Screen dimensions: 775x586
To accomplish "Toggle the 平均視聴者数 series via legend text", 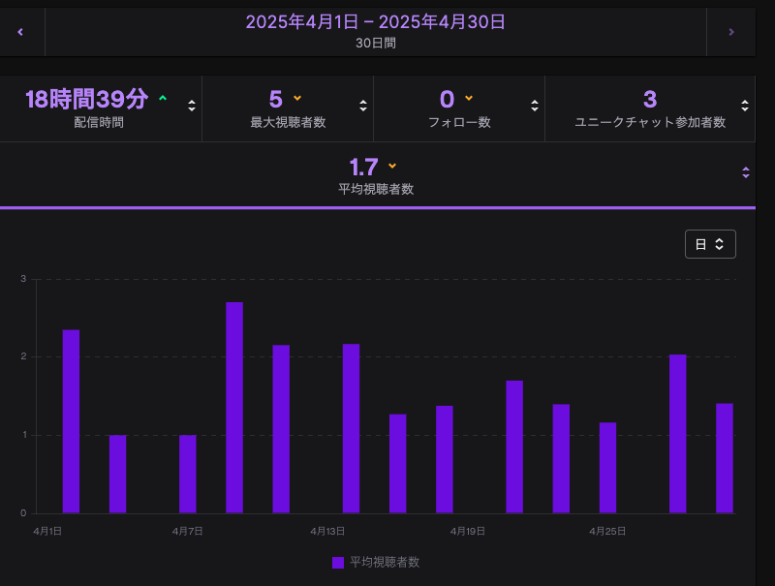I will [385, 563].
